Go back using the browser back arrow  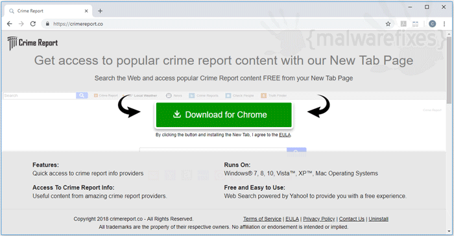[x=10, y=24]
